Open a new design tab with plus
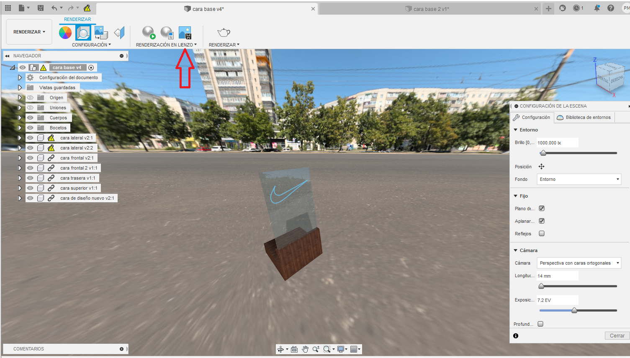The width and height of the screenshot is (630, 358). pyautogui.click(x=548, y=8)
